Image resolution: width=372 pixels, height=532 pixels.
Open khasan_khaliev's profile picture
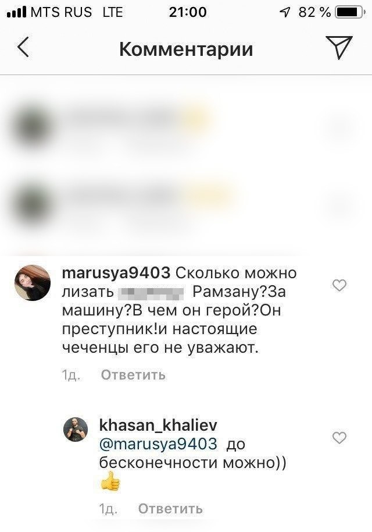(x=76, y=430)
